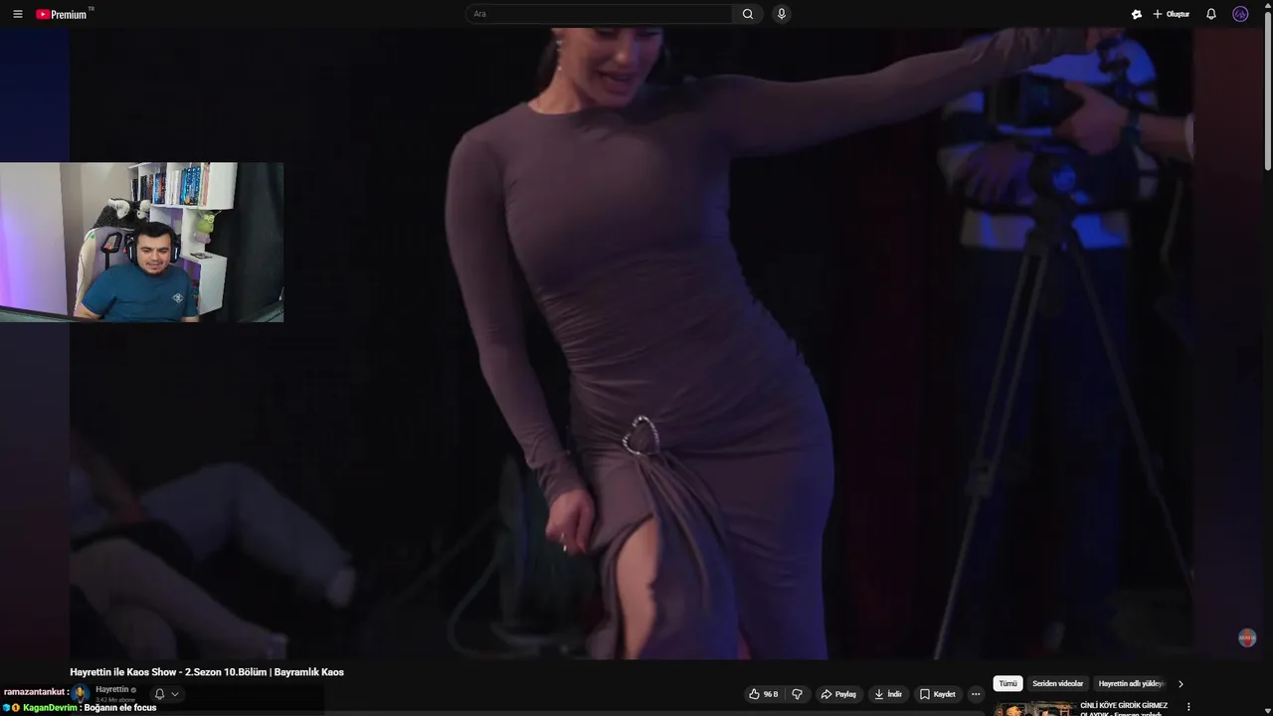Toggle channel notification bell
The height and width of the screenshot is (716, 1273).
pos(159,694)
